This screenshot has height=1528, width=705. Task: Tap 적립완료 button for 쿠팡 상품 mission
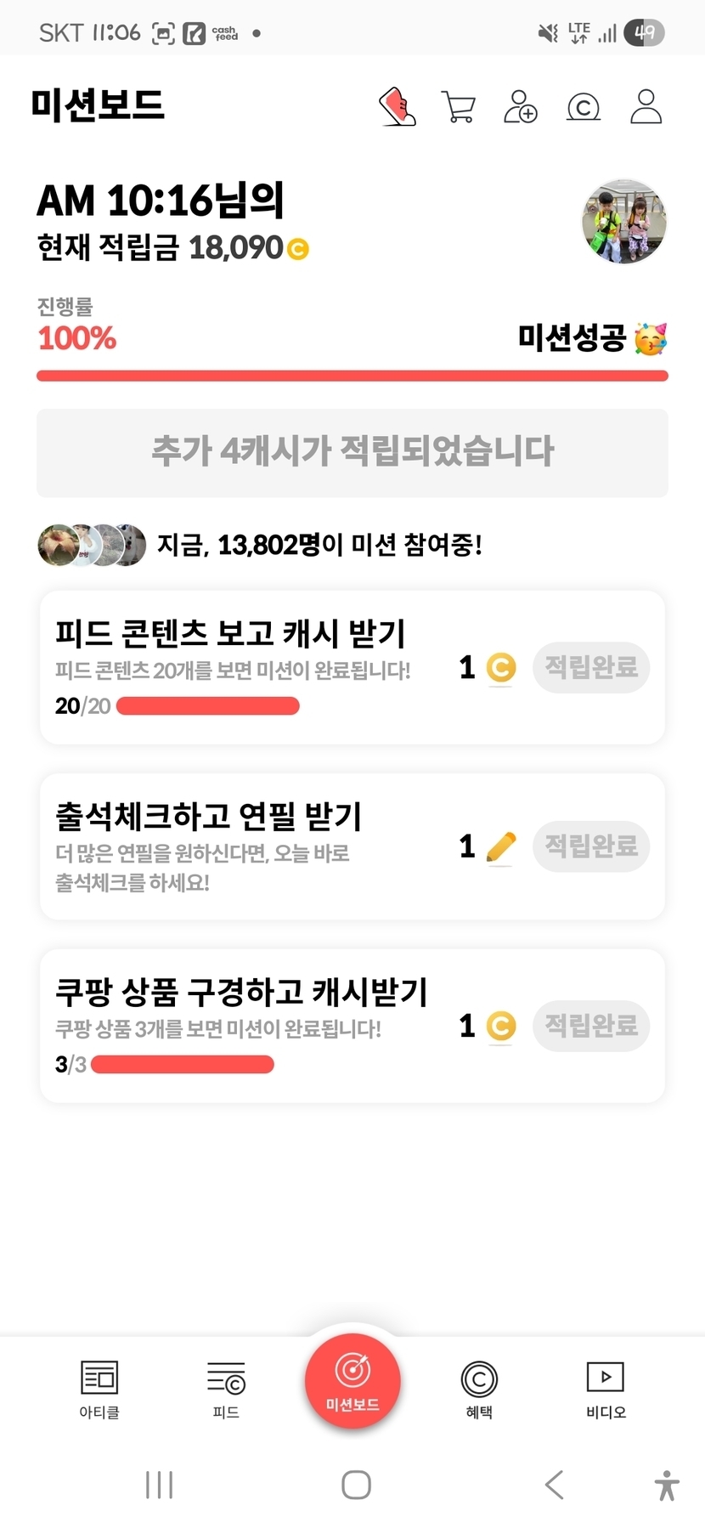(591, 1026)
